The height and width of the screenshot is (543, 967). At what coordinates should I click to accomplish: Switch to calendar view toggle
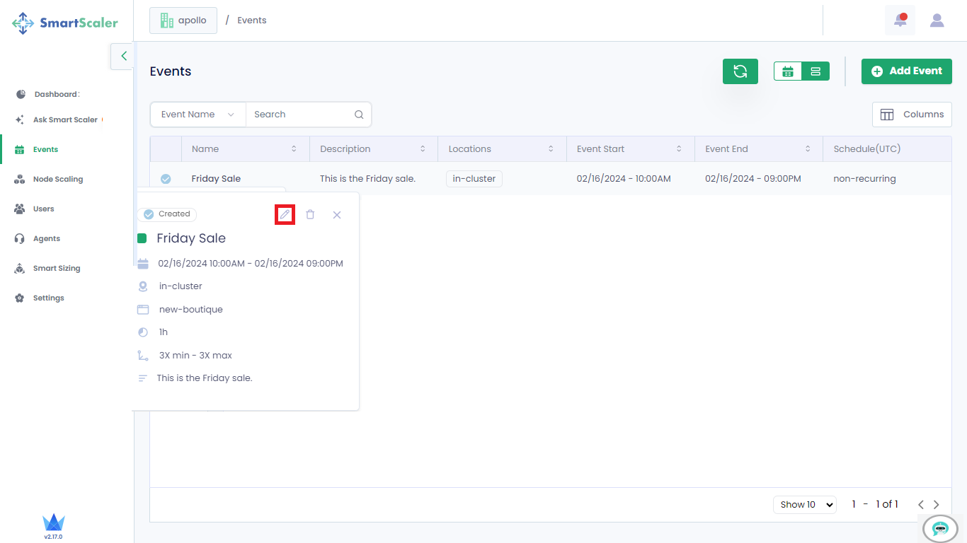[x=788, y=71]
